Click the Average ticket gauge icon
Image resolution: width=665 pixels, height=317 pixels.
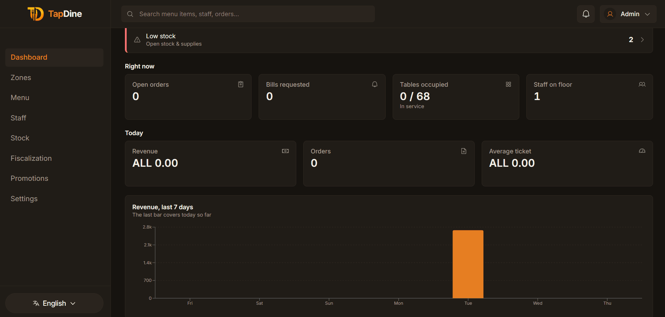coord(642,151)
